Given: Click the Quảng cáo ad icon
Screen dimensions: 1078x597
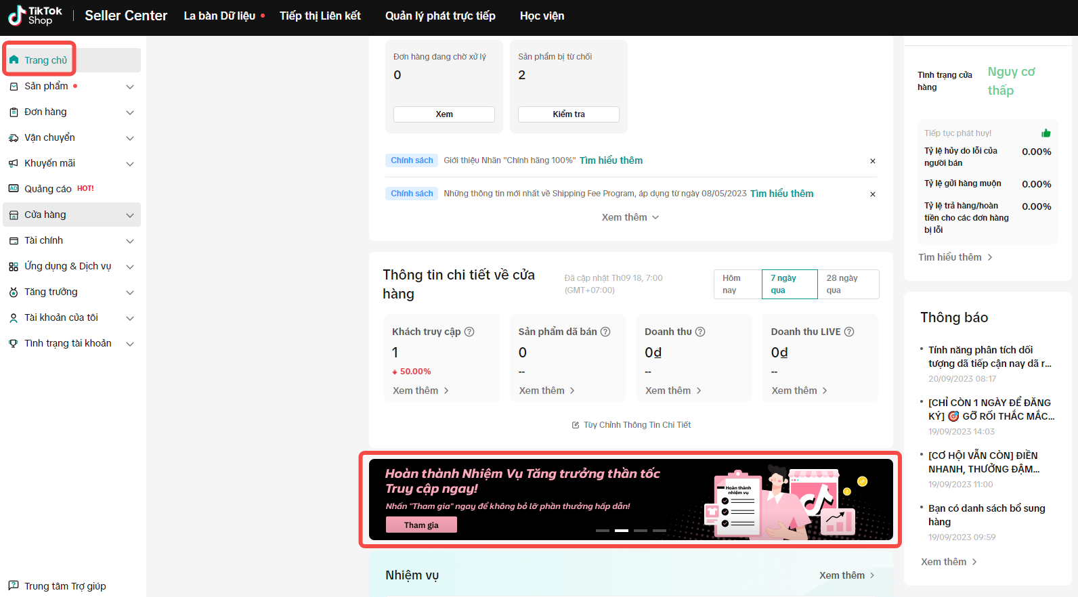Looking at the screenshot, I should [14, 189].
